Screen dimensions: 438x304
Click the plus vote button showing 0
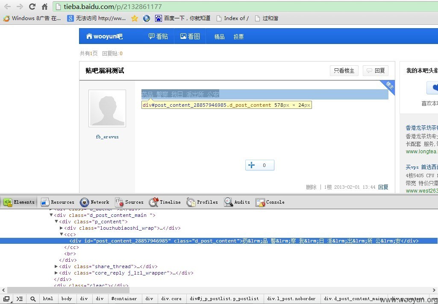pos(259,165)
